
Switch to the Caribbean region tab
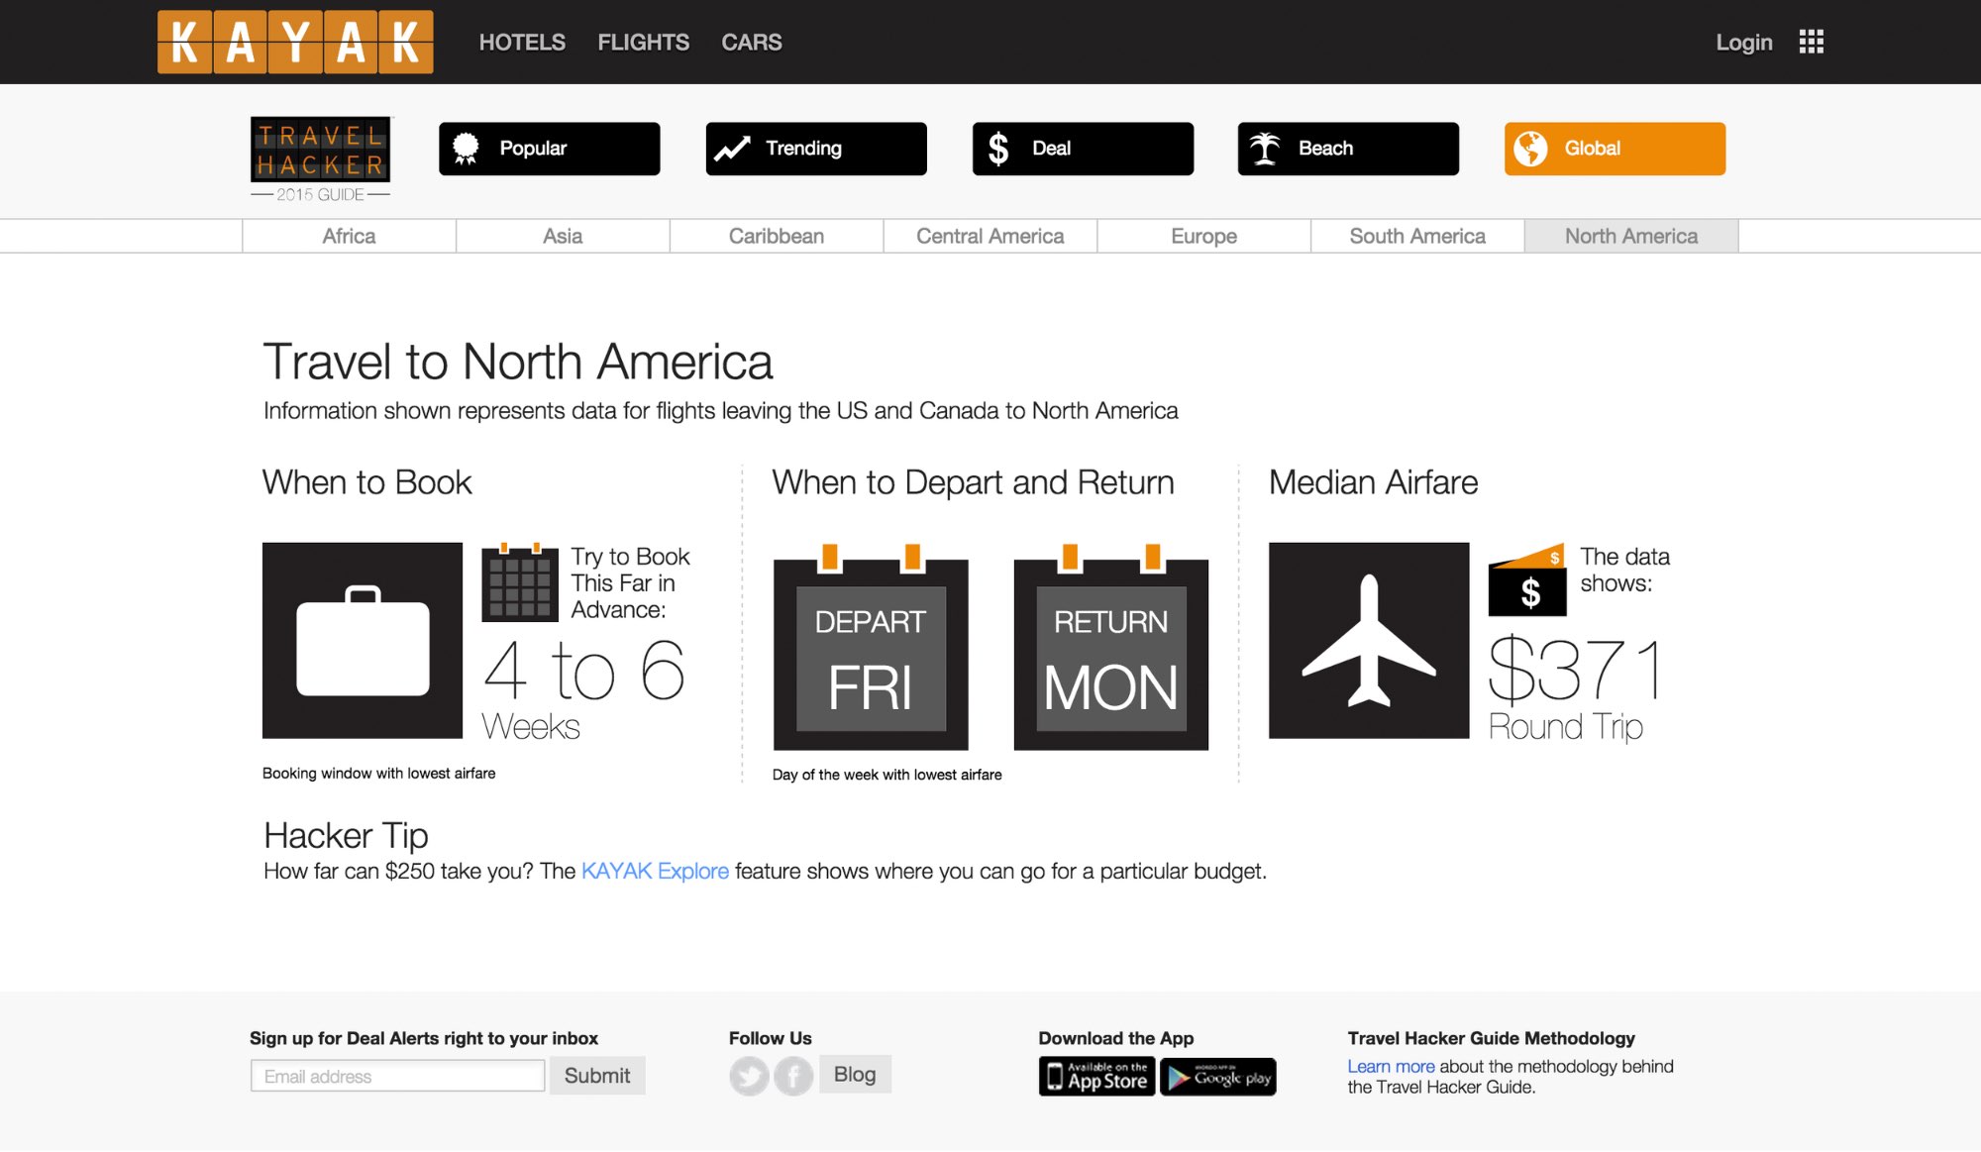click(x=777, y=236)
